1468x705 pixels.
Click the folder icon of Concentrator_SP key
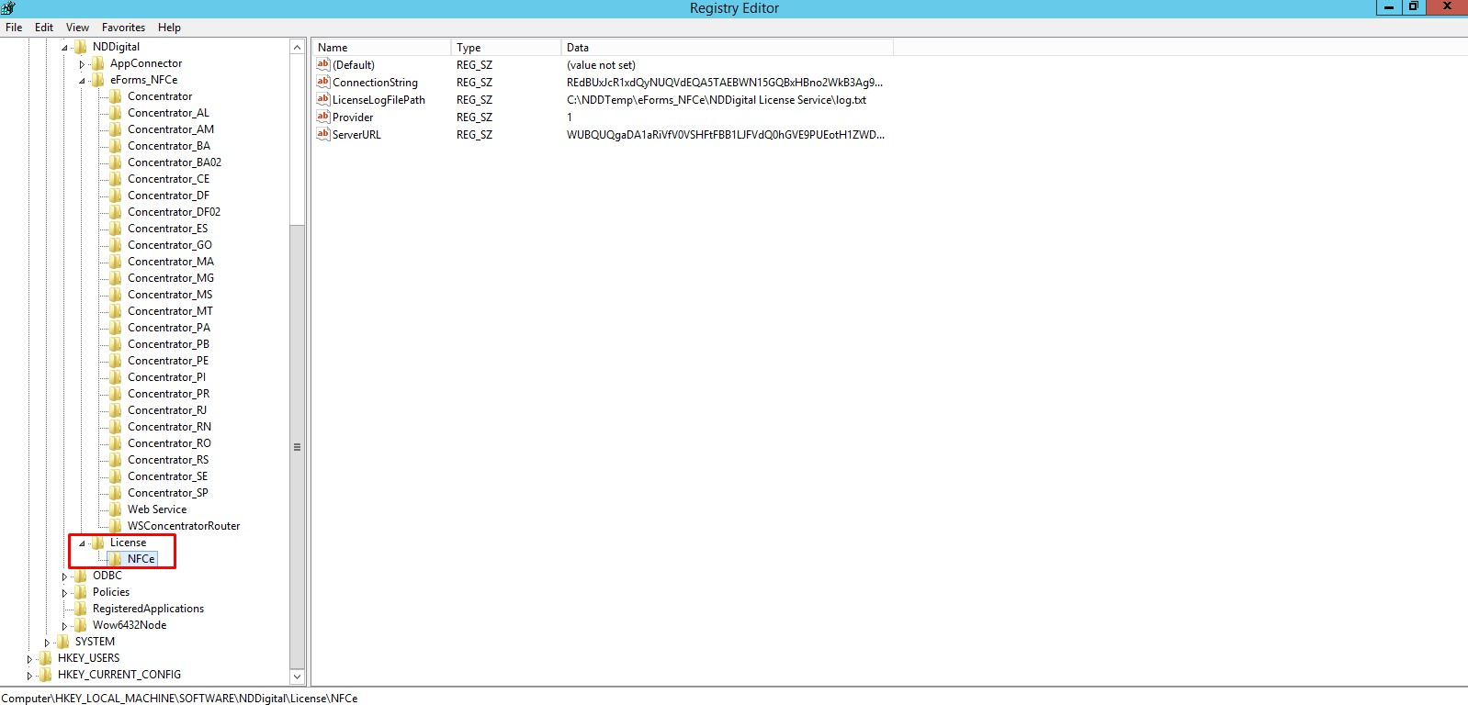(x=116, y=493)
